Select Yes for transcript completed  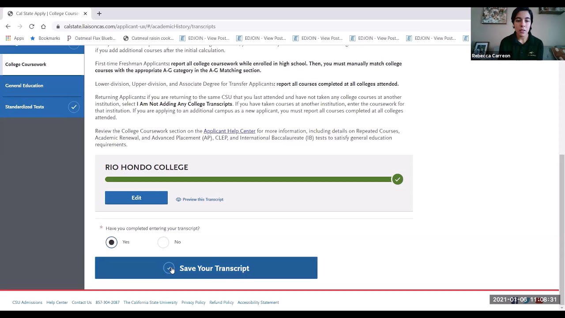(112, 242)
